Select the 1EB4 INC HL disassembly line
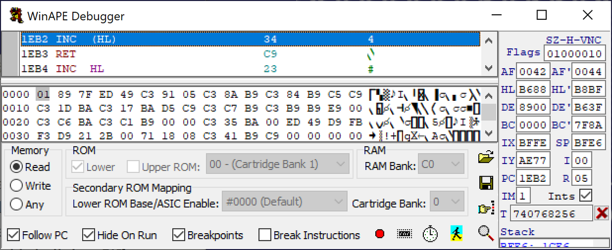This screenshot has width=612, height=250. point(250,68)
